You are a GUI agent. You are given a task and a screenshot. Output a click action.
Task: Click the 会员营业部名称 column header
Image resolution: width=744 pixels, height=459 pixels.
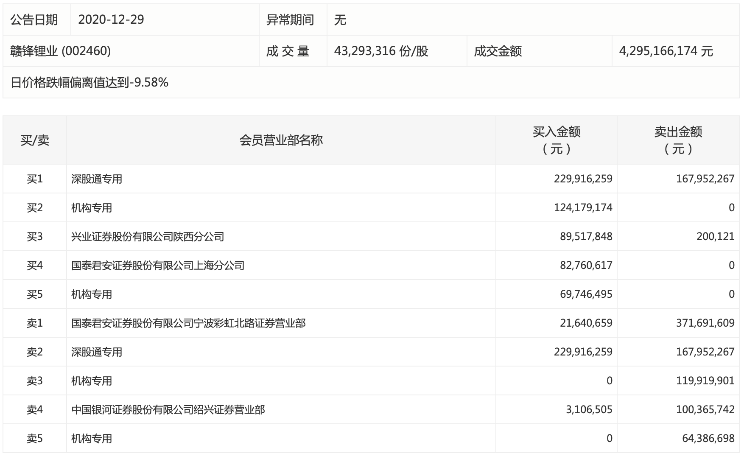tap(281, 140)
